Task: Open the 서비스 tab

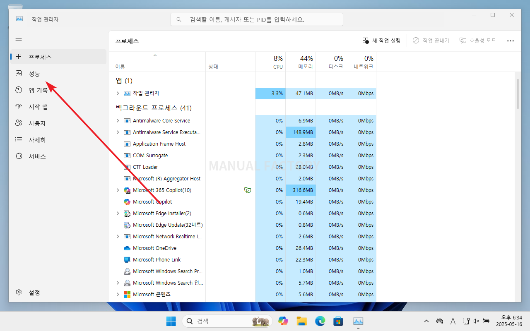Action: [x=58, y=156]
